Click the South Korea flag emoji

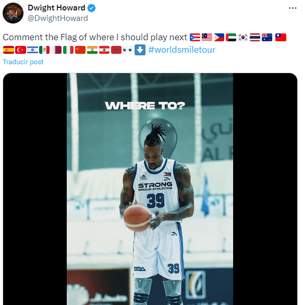coord(243,38)
